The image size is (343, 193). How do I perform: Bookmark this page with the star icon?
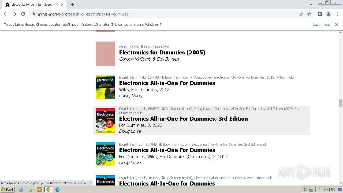(x=309, y=14)
